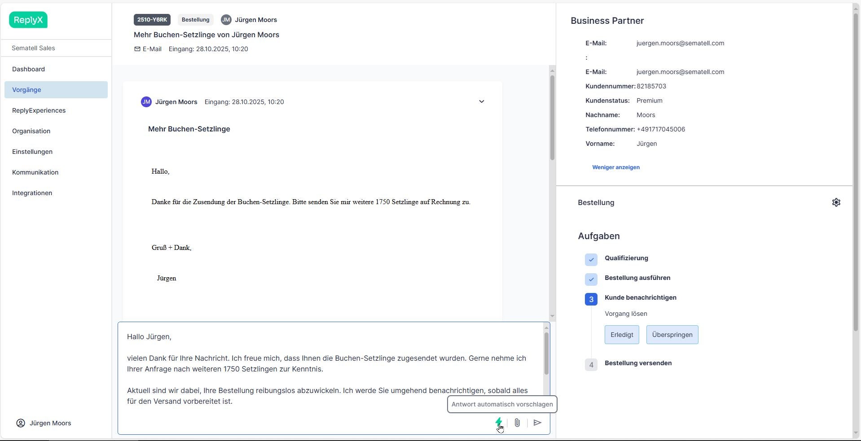Screen dimensions: 861x441
Task: Mark the task as Erledigt
Action: [622, 335]
